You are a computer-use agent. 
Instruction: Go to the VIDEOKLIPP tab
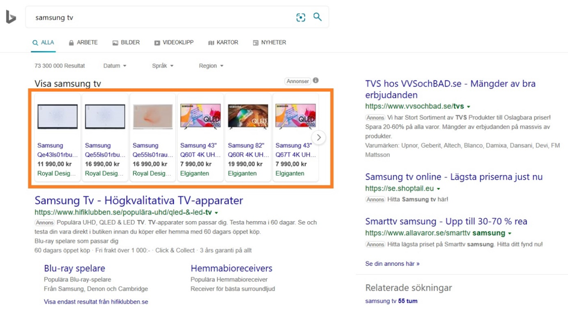click(x=174, y=43)
